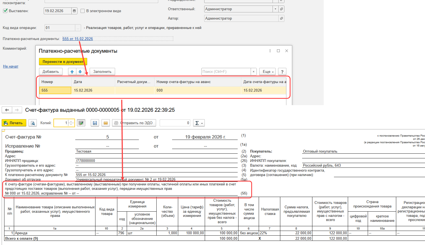Click the Не начат link
425x245 pixels.
pyautogui.click(x=11, y=66)
